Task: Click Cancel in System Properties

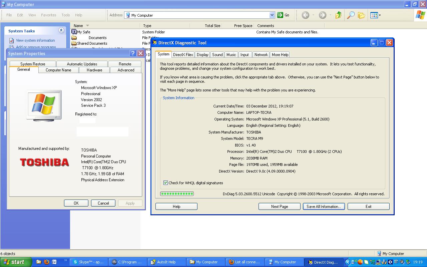Action: click(103, 203)
